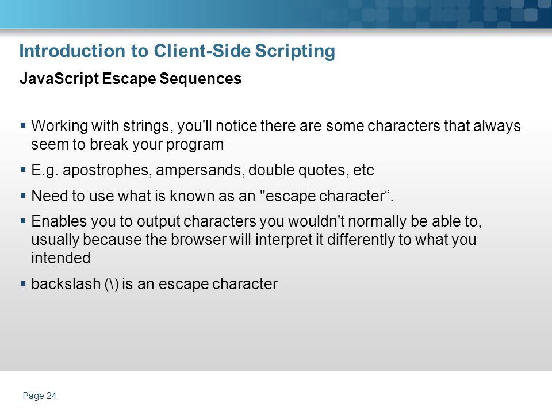Click the bullet marker beside 'E.g. apostrophes'
This screenshot has width=552, height=414.
[23, 170]
